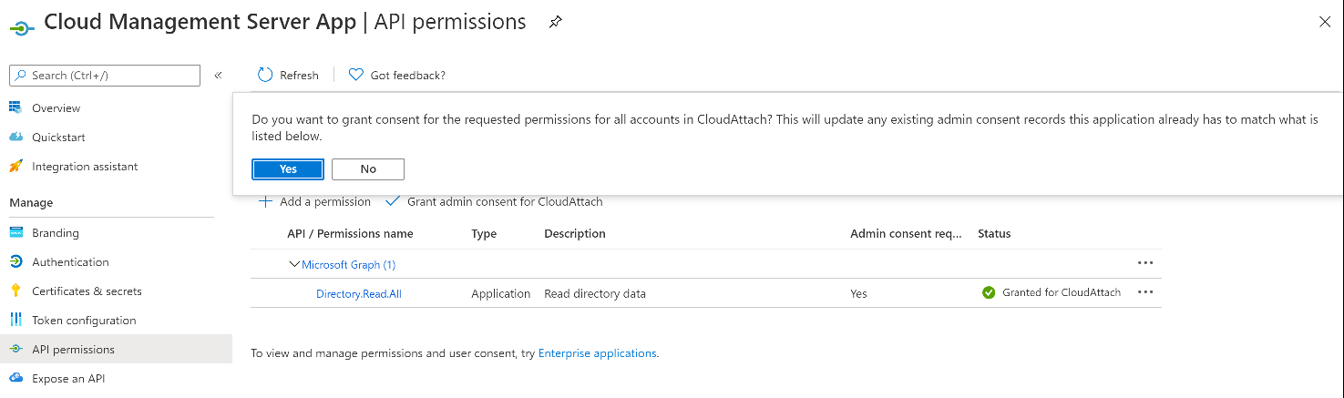1344x398 pixels.
Task: Open Quickstart cloud icon
Action: tap(15, 137)
